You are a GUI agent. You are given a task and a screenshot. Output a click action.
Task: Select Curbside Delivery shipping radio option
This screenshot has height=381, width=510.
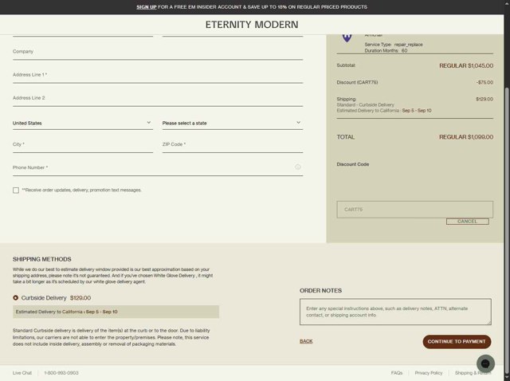(x=15, y=298)
